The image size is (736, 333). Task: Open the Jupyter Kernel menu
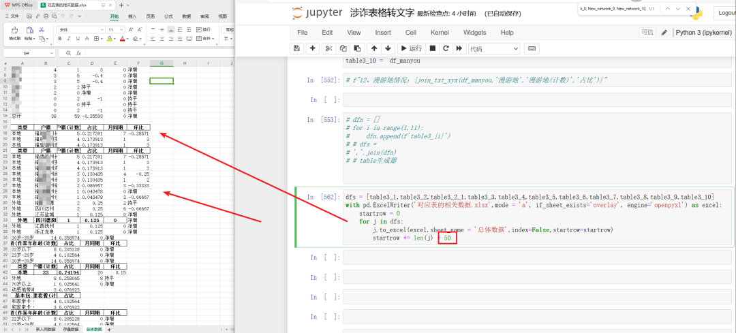tap(440, 33)
